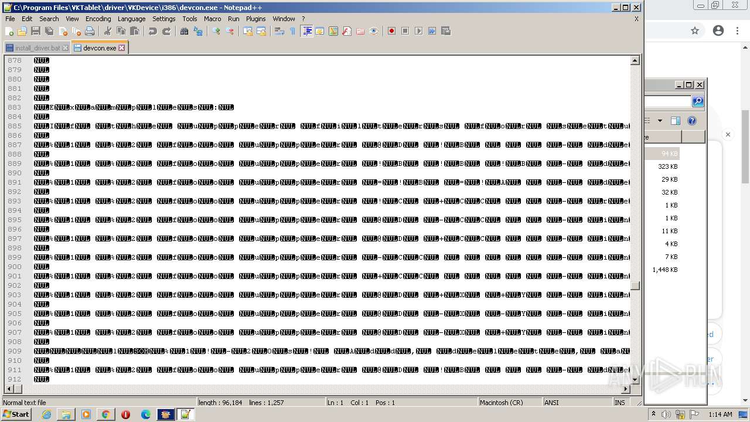Click the Save All toolbar icon
Viewport: 750px width, 422px height.
pyautogui.click(x=49, y=31)
